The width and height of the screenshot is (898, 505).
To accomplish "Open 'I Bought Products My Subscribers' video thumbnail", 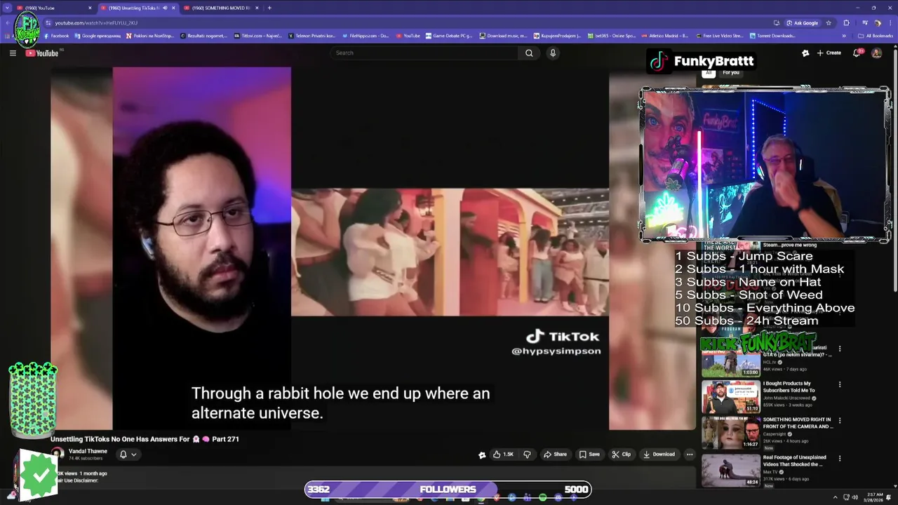I will point(730,397).
